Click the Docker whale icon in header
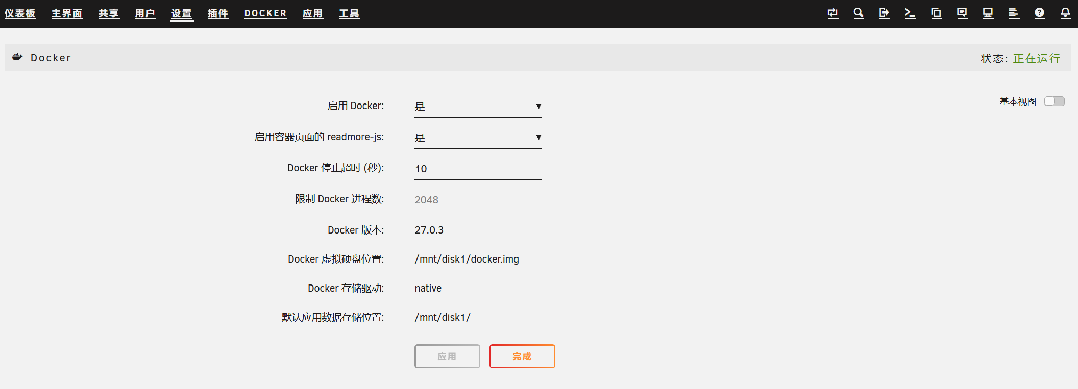This screenshot has width=1078, height=389. pos(18,57)
